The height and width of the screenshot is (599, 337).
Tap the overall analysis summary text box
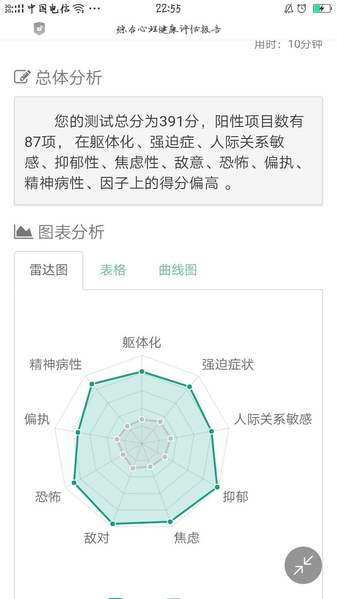168,151
